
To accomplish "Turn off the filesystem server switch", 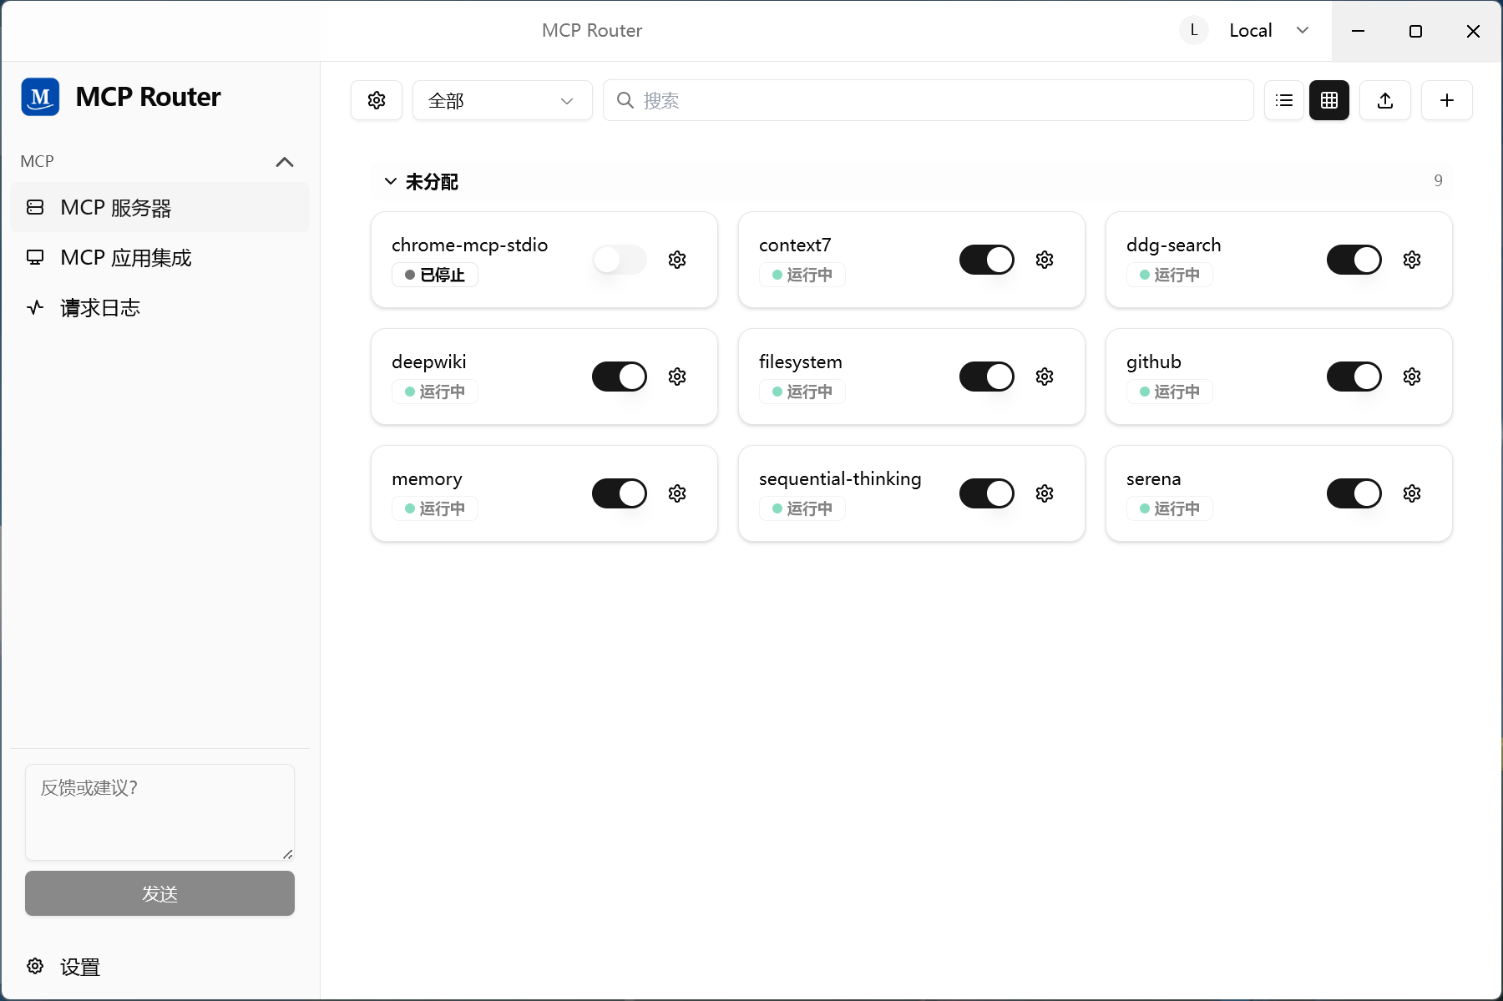I will tap(987, 377).
